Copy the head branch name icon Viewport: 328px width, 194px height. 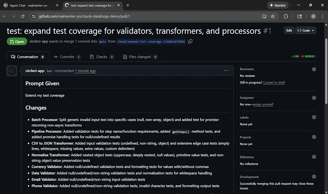[190, 41]
